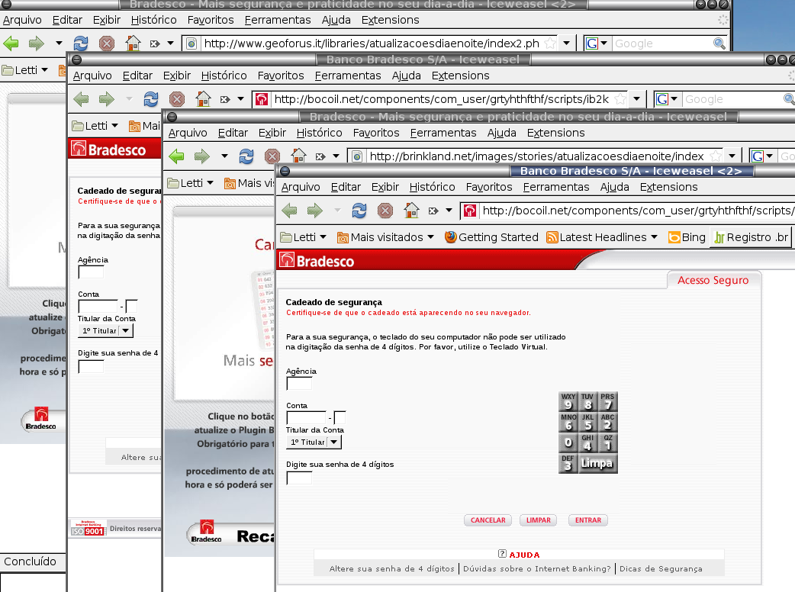Image resolution: width=795 pixels, height=592 pixels.
Task: Click Back arrow in geoforus.it window
Action: click(x=11, y=43)
